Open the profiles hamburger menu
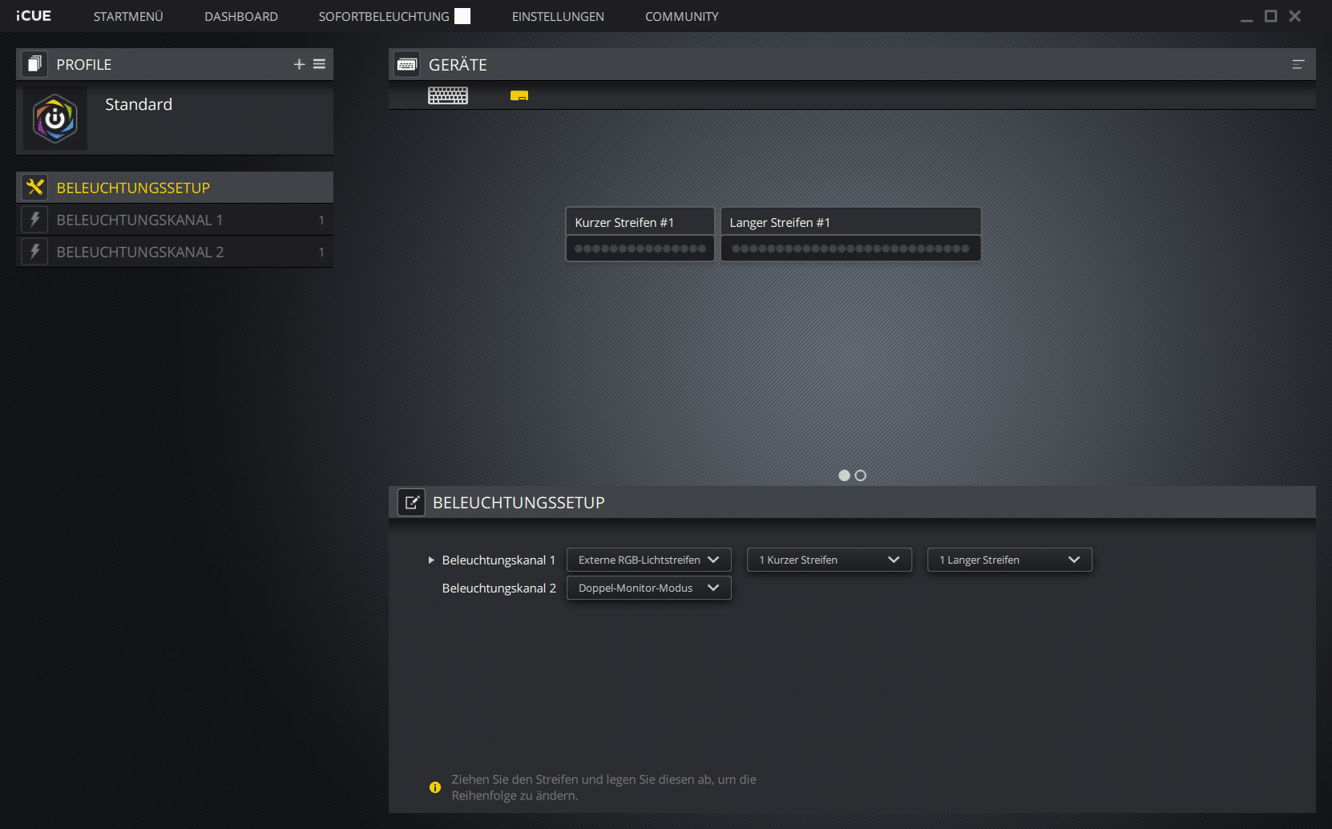 (x=319, y=64)
